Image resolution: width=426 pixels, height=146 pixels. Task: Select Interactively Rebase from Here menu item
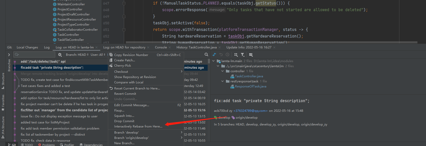pos(138,126)
